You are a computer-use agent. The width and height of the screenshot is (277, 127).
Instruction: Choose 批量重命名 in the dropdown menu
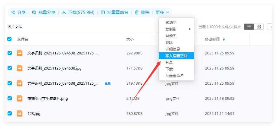coord(174,76)
